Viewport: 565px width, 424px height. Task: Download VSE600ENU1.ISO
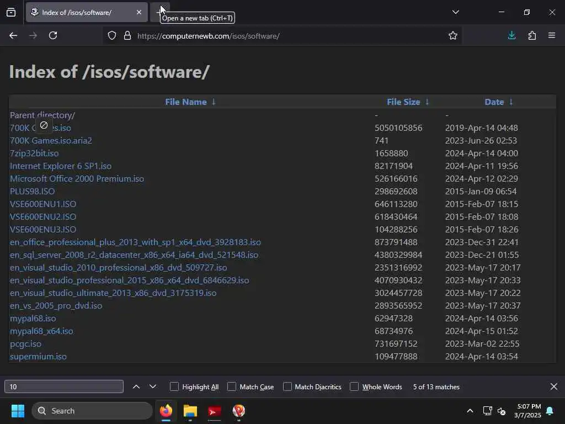43,204
